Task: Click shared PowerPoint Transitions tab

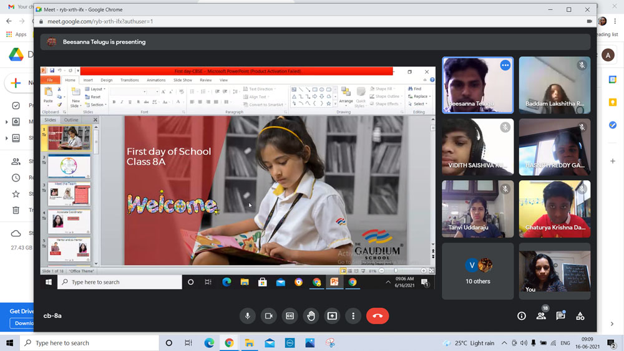Action: (130, 80)
